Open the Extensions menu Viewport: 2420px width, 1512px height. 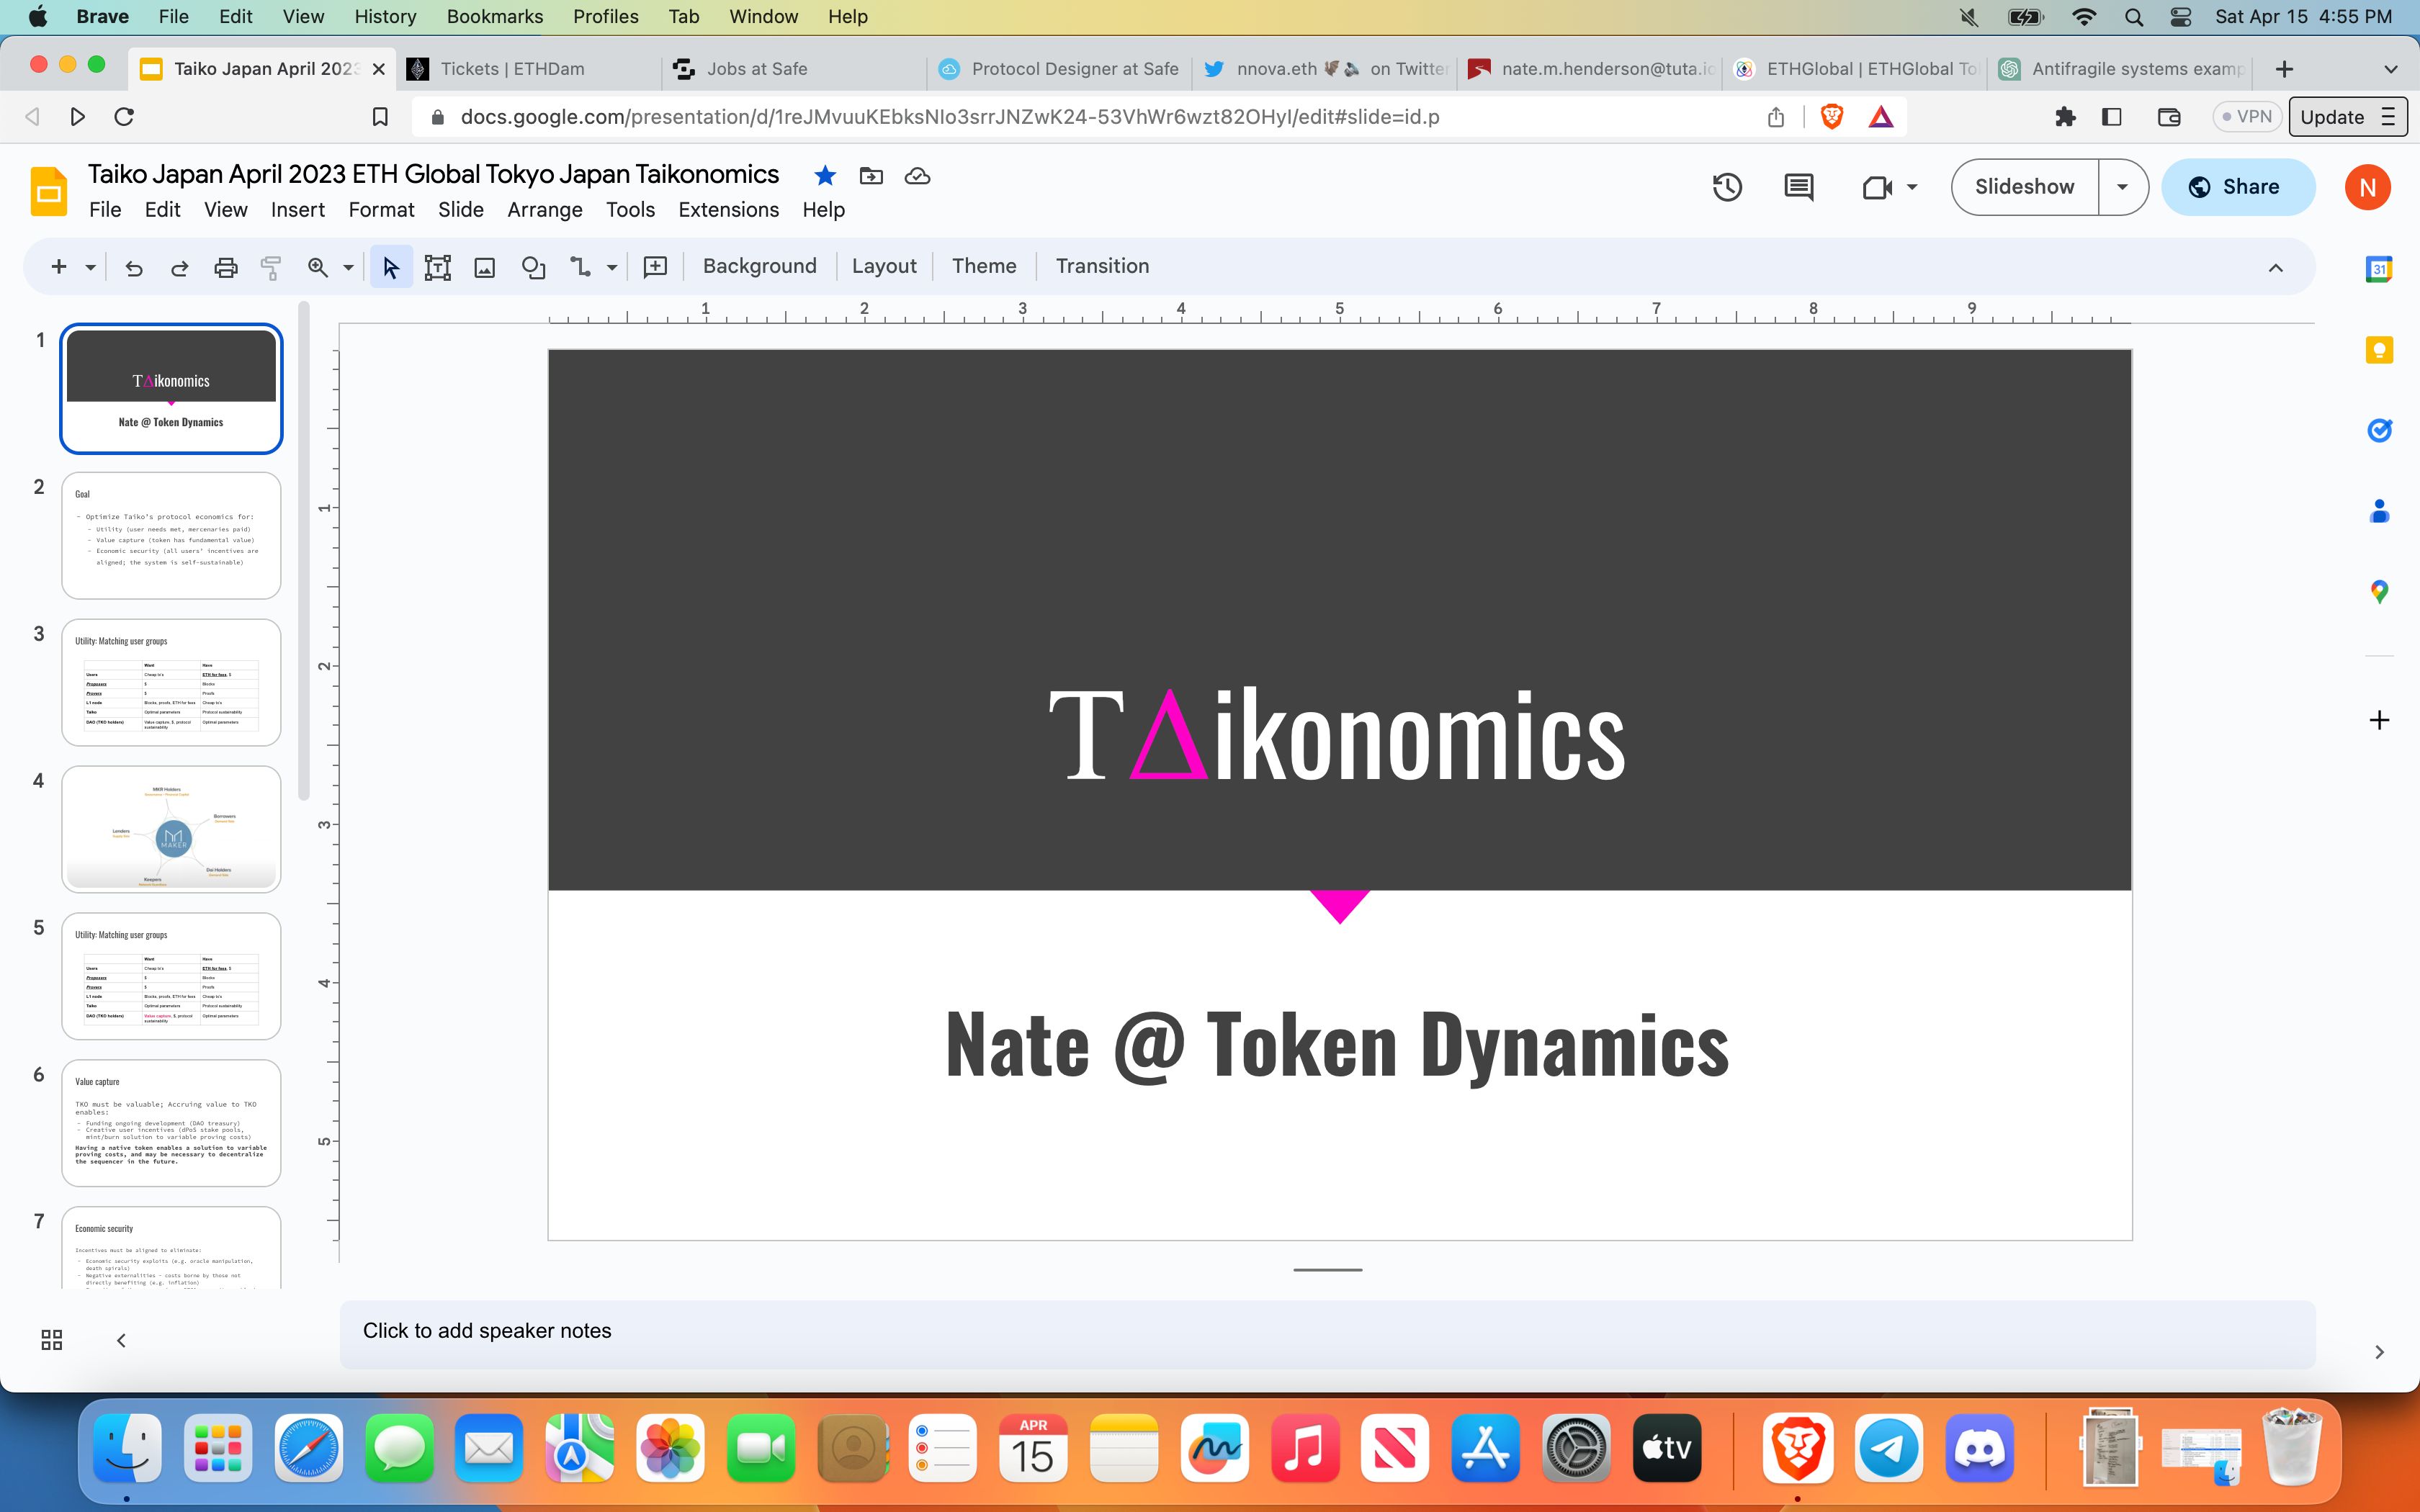tap(728, 210)
